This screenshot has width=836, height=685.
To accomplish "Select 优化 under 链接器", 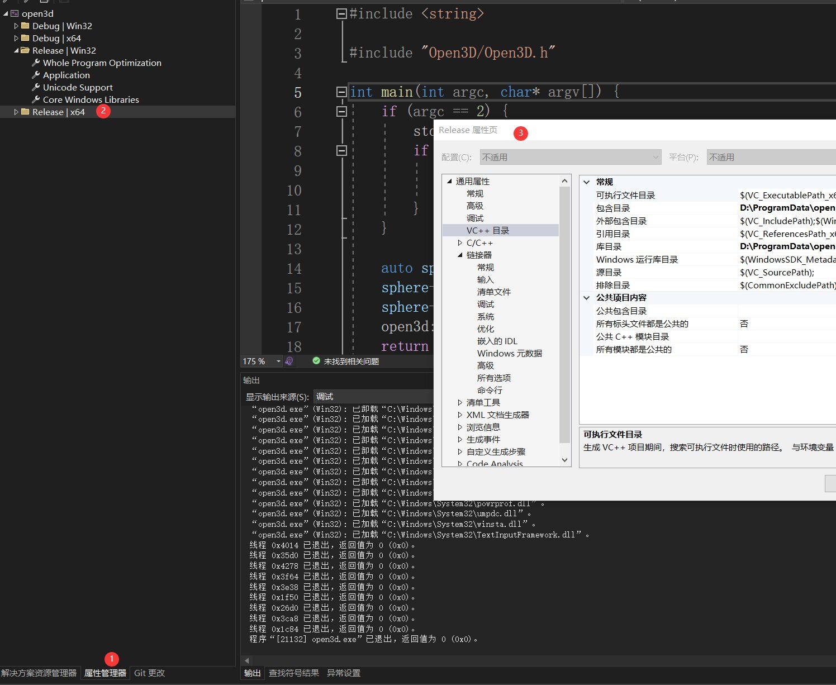I will click(x=486, y=329).
